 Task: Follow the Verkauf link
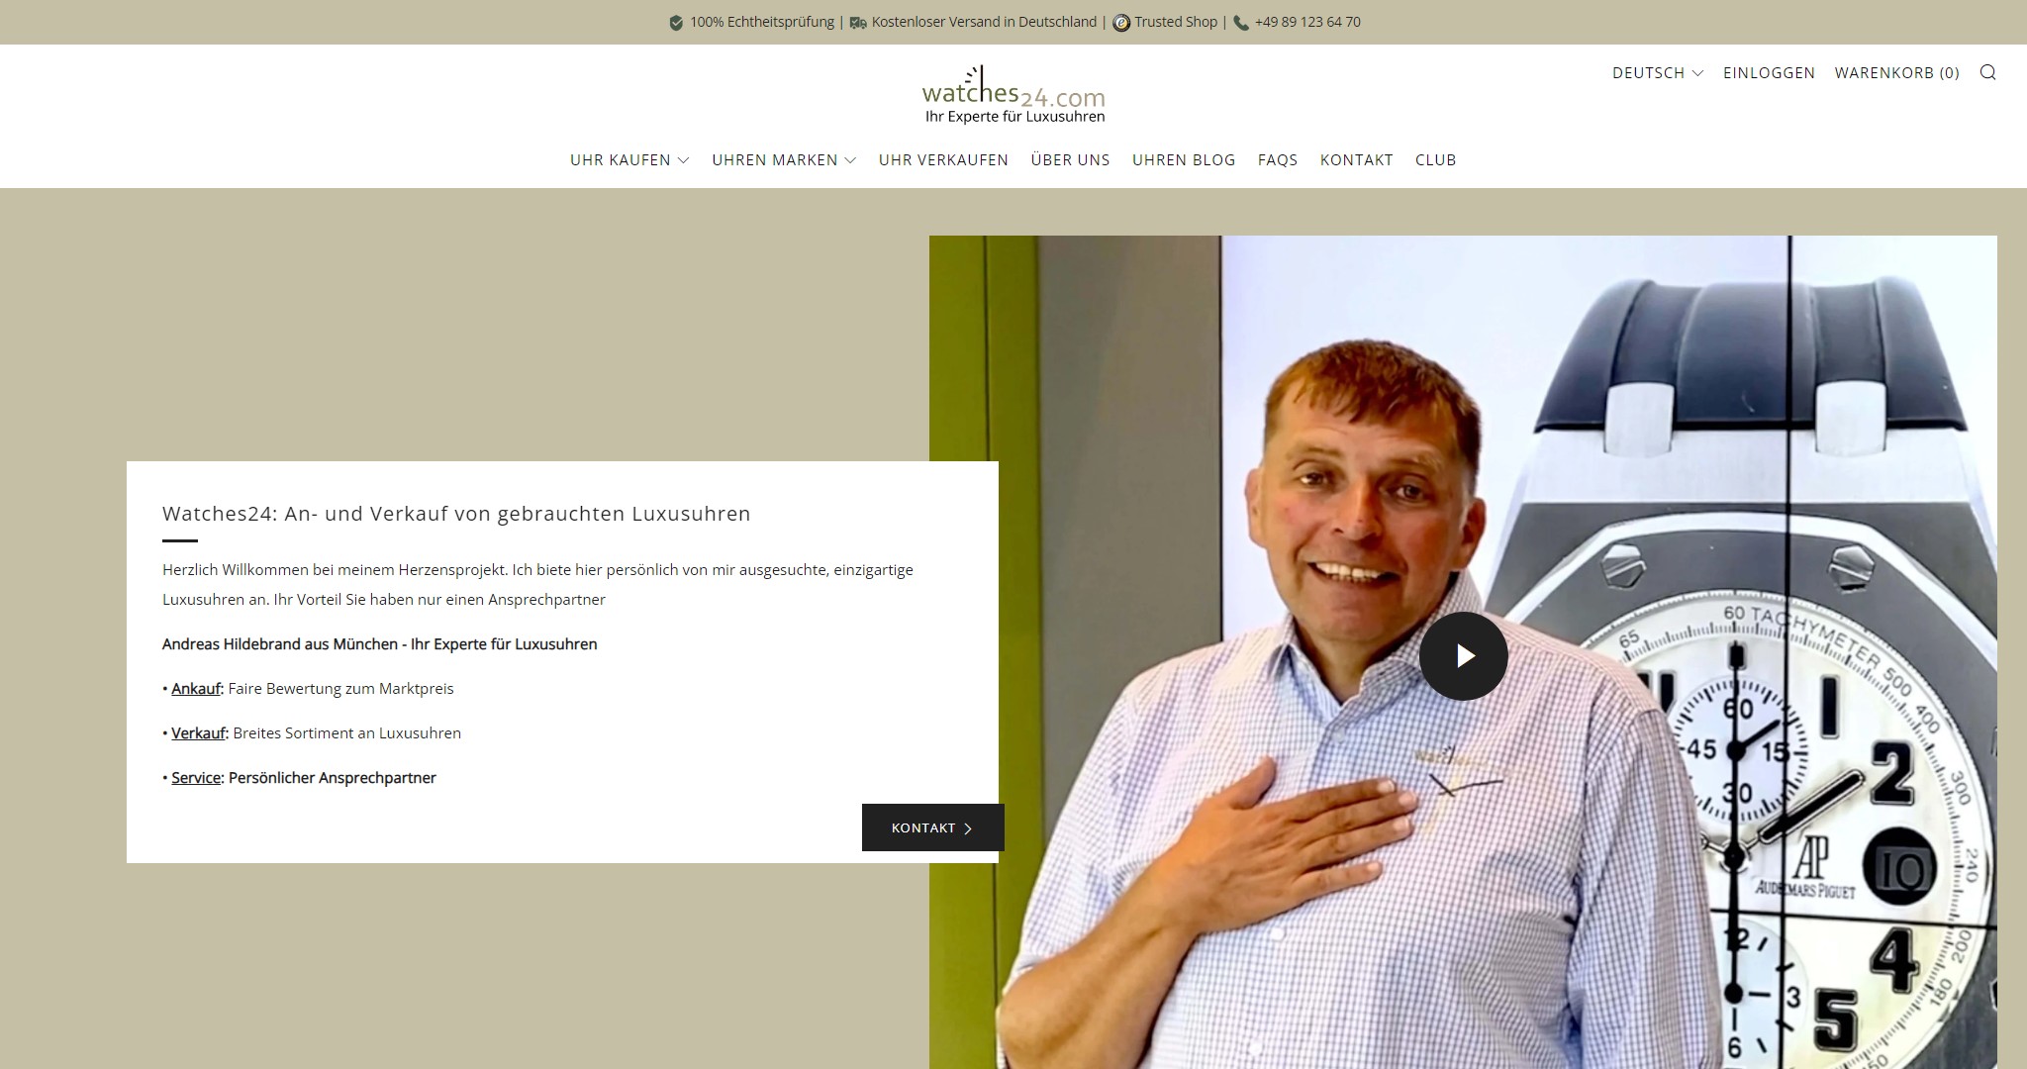pyautogui.click(x=198, y=732)
